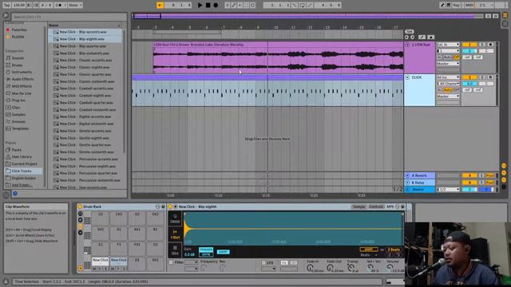This screenshot has height=287, width=511.
Task: Select 1-Shot playback mode icon
Action: pyautogui.click(x=175, y=234)
